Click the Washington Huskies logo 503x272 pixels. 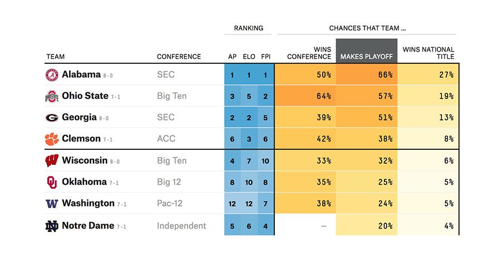[x=52, y=204]
